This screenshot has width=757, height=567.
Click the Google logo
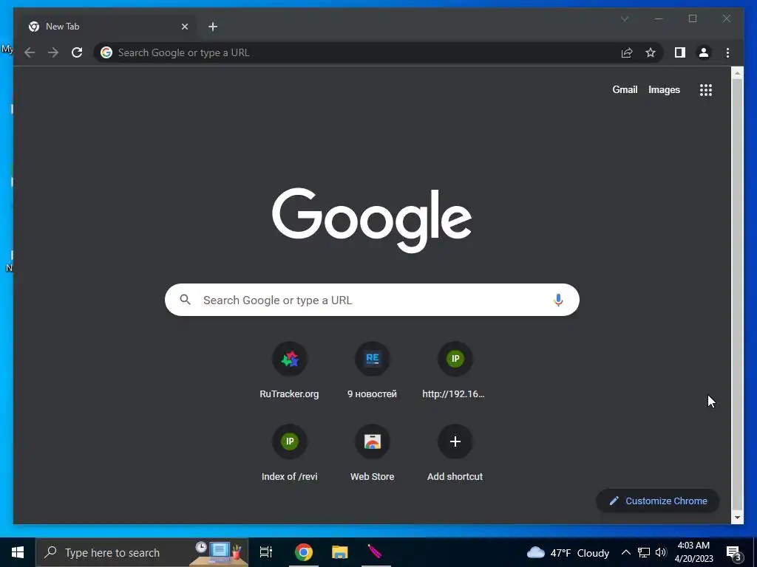pos(372,219)
